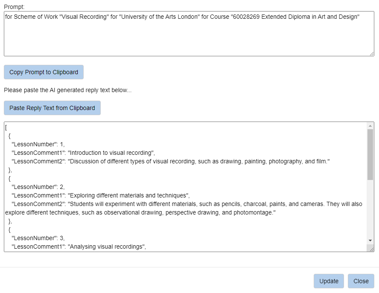Click the opening bracket on the first reply line
The height and width of the screenshot is (293, 379).
(x=6, y=127)
